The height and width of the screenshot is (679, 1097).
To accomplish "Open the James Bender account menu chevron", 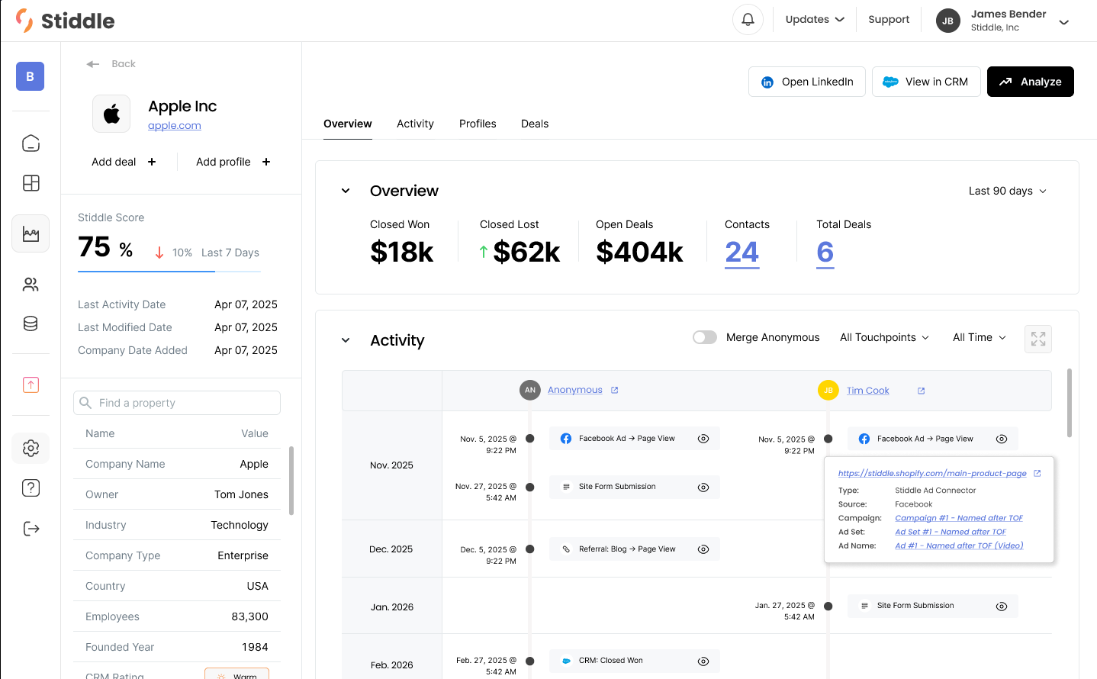I will (x=1064, y=22).
